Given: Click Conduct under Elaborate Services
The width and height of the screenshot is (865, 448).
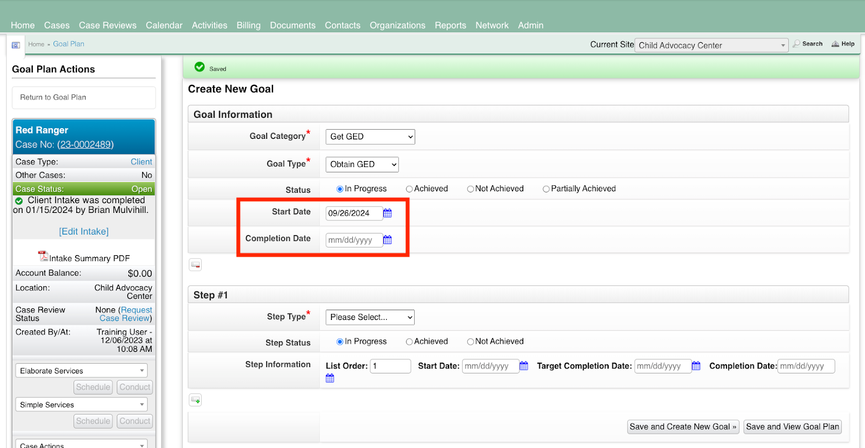Looking at the screenshot, I should click(135, 387).
